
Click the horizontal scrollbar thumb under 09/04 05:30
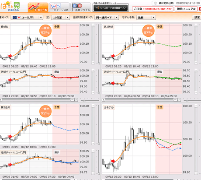(x=175, y=100)
